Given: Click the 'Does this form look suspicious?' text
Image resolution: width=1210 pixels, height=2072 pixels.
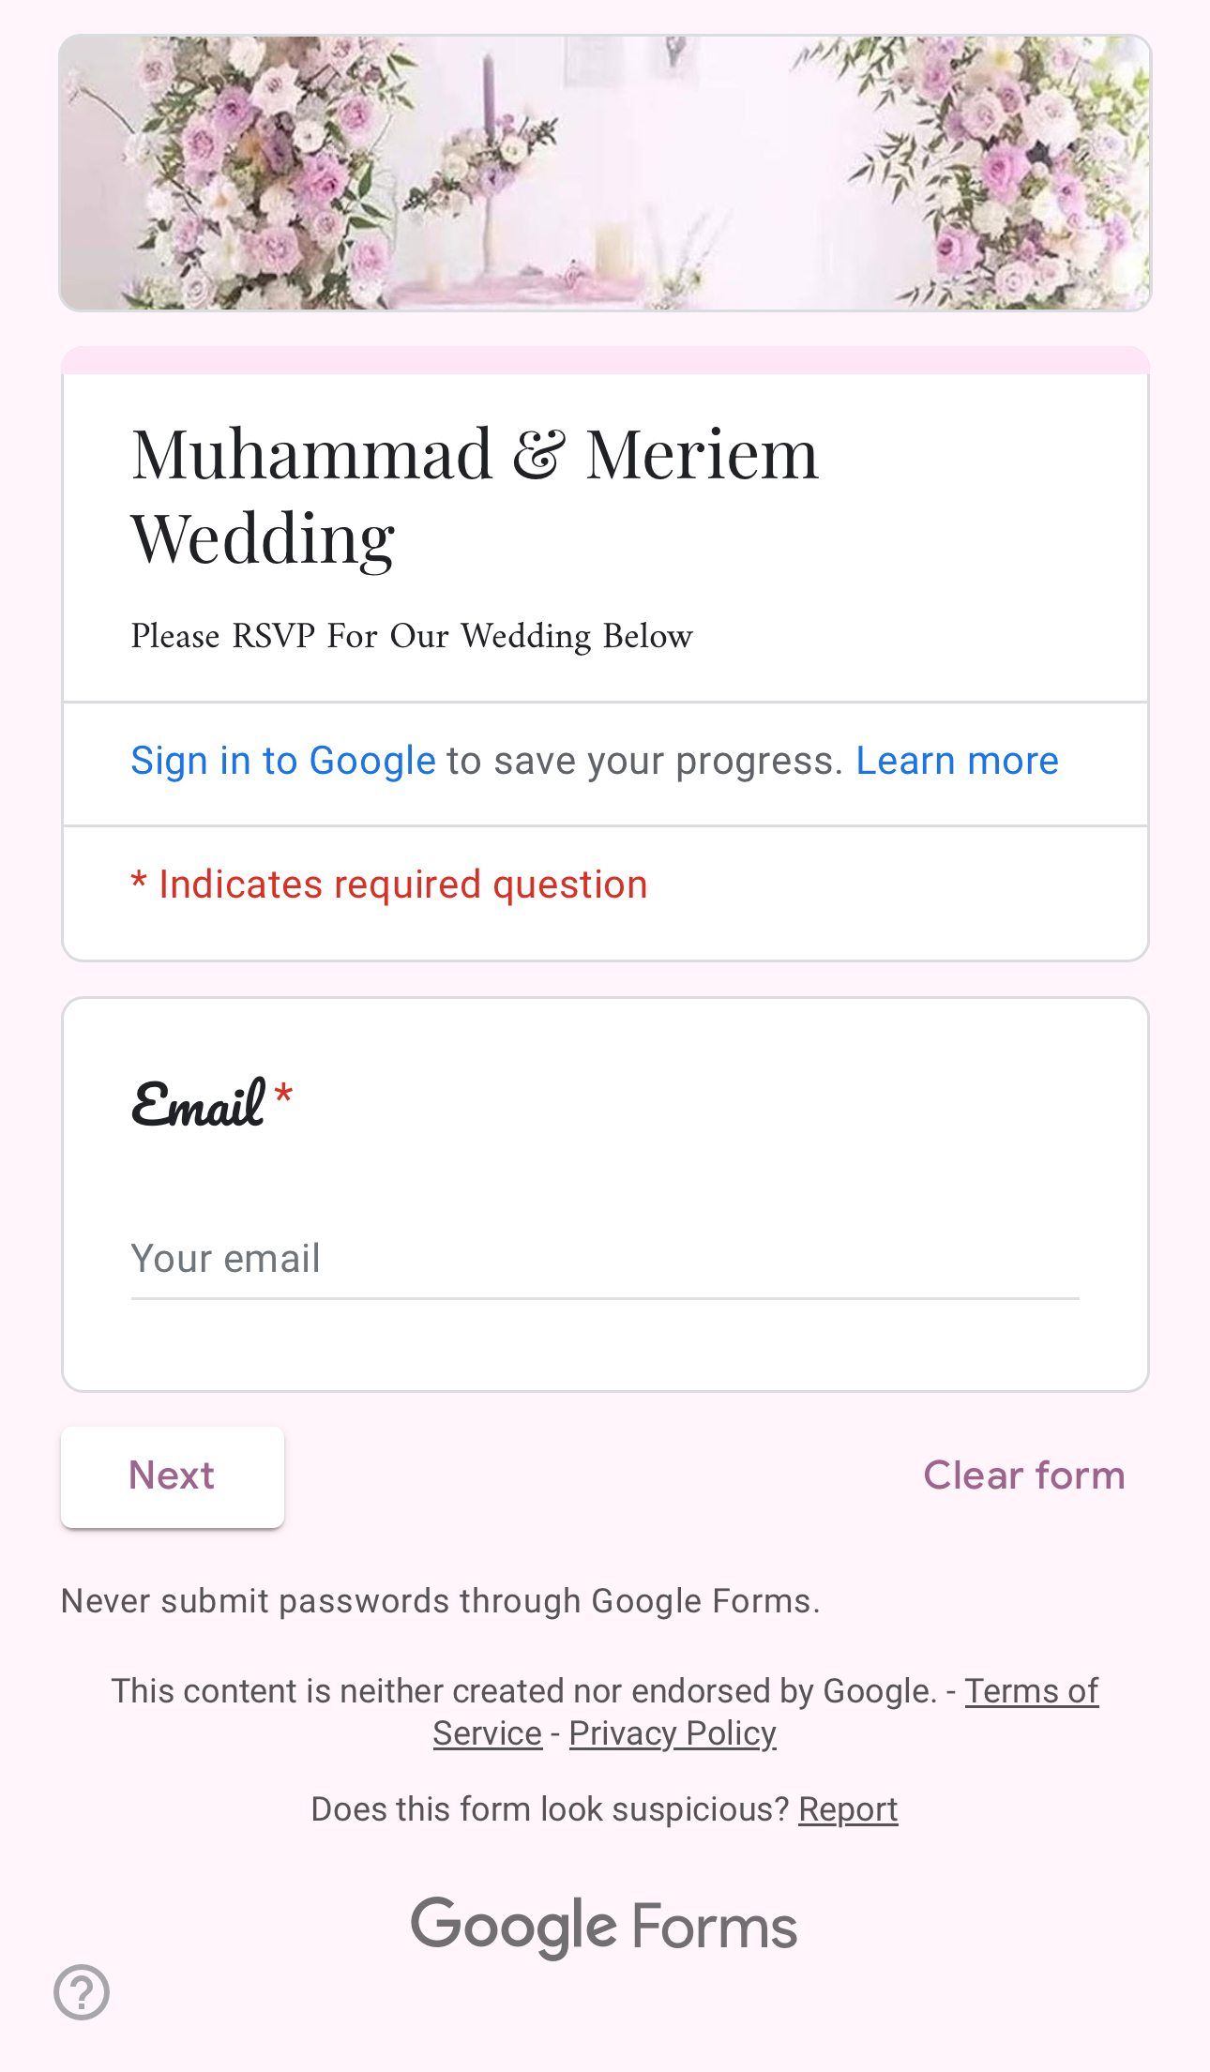Looking at the screenshot, I should click(551, 1809).
